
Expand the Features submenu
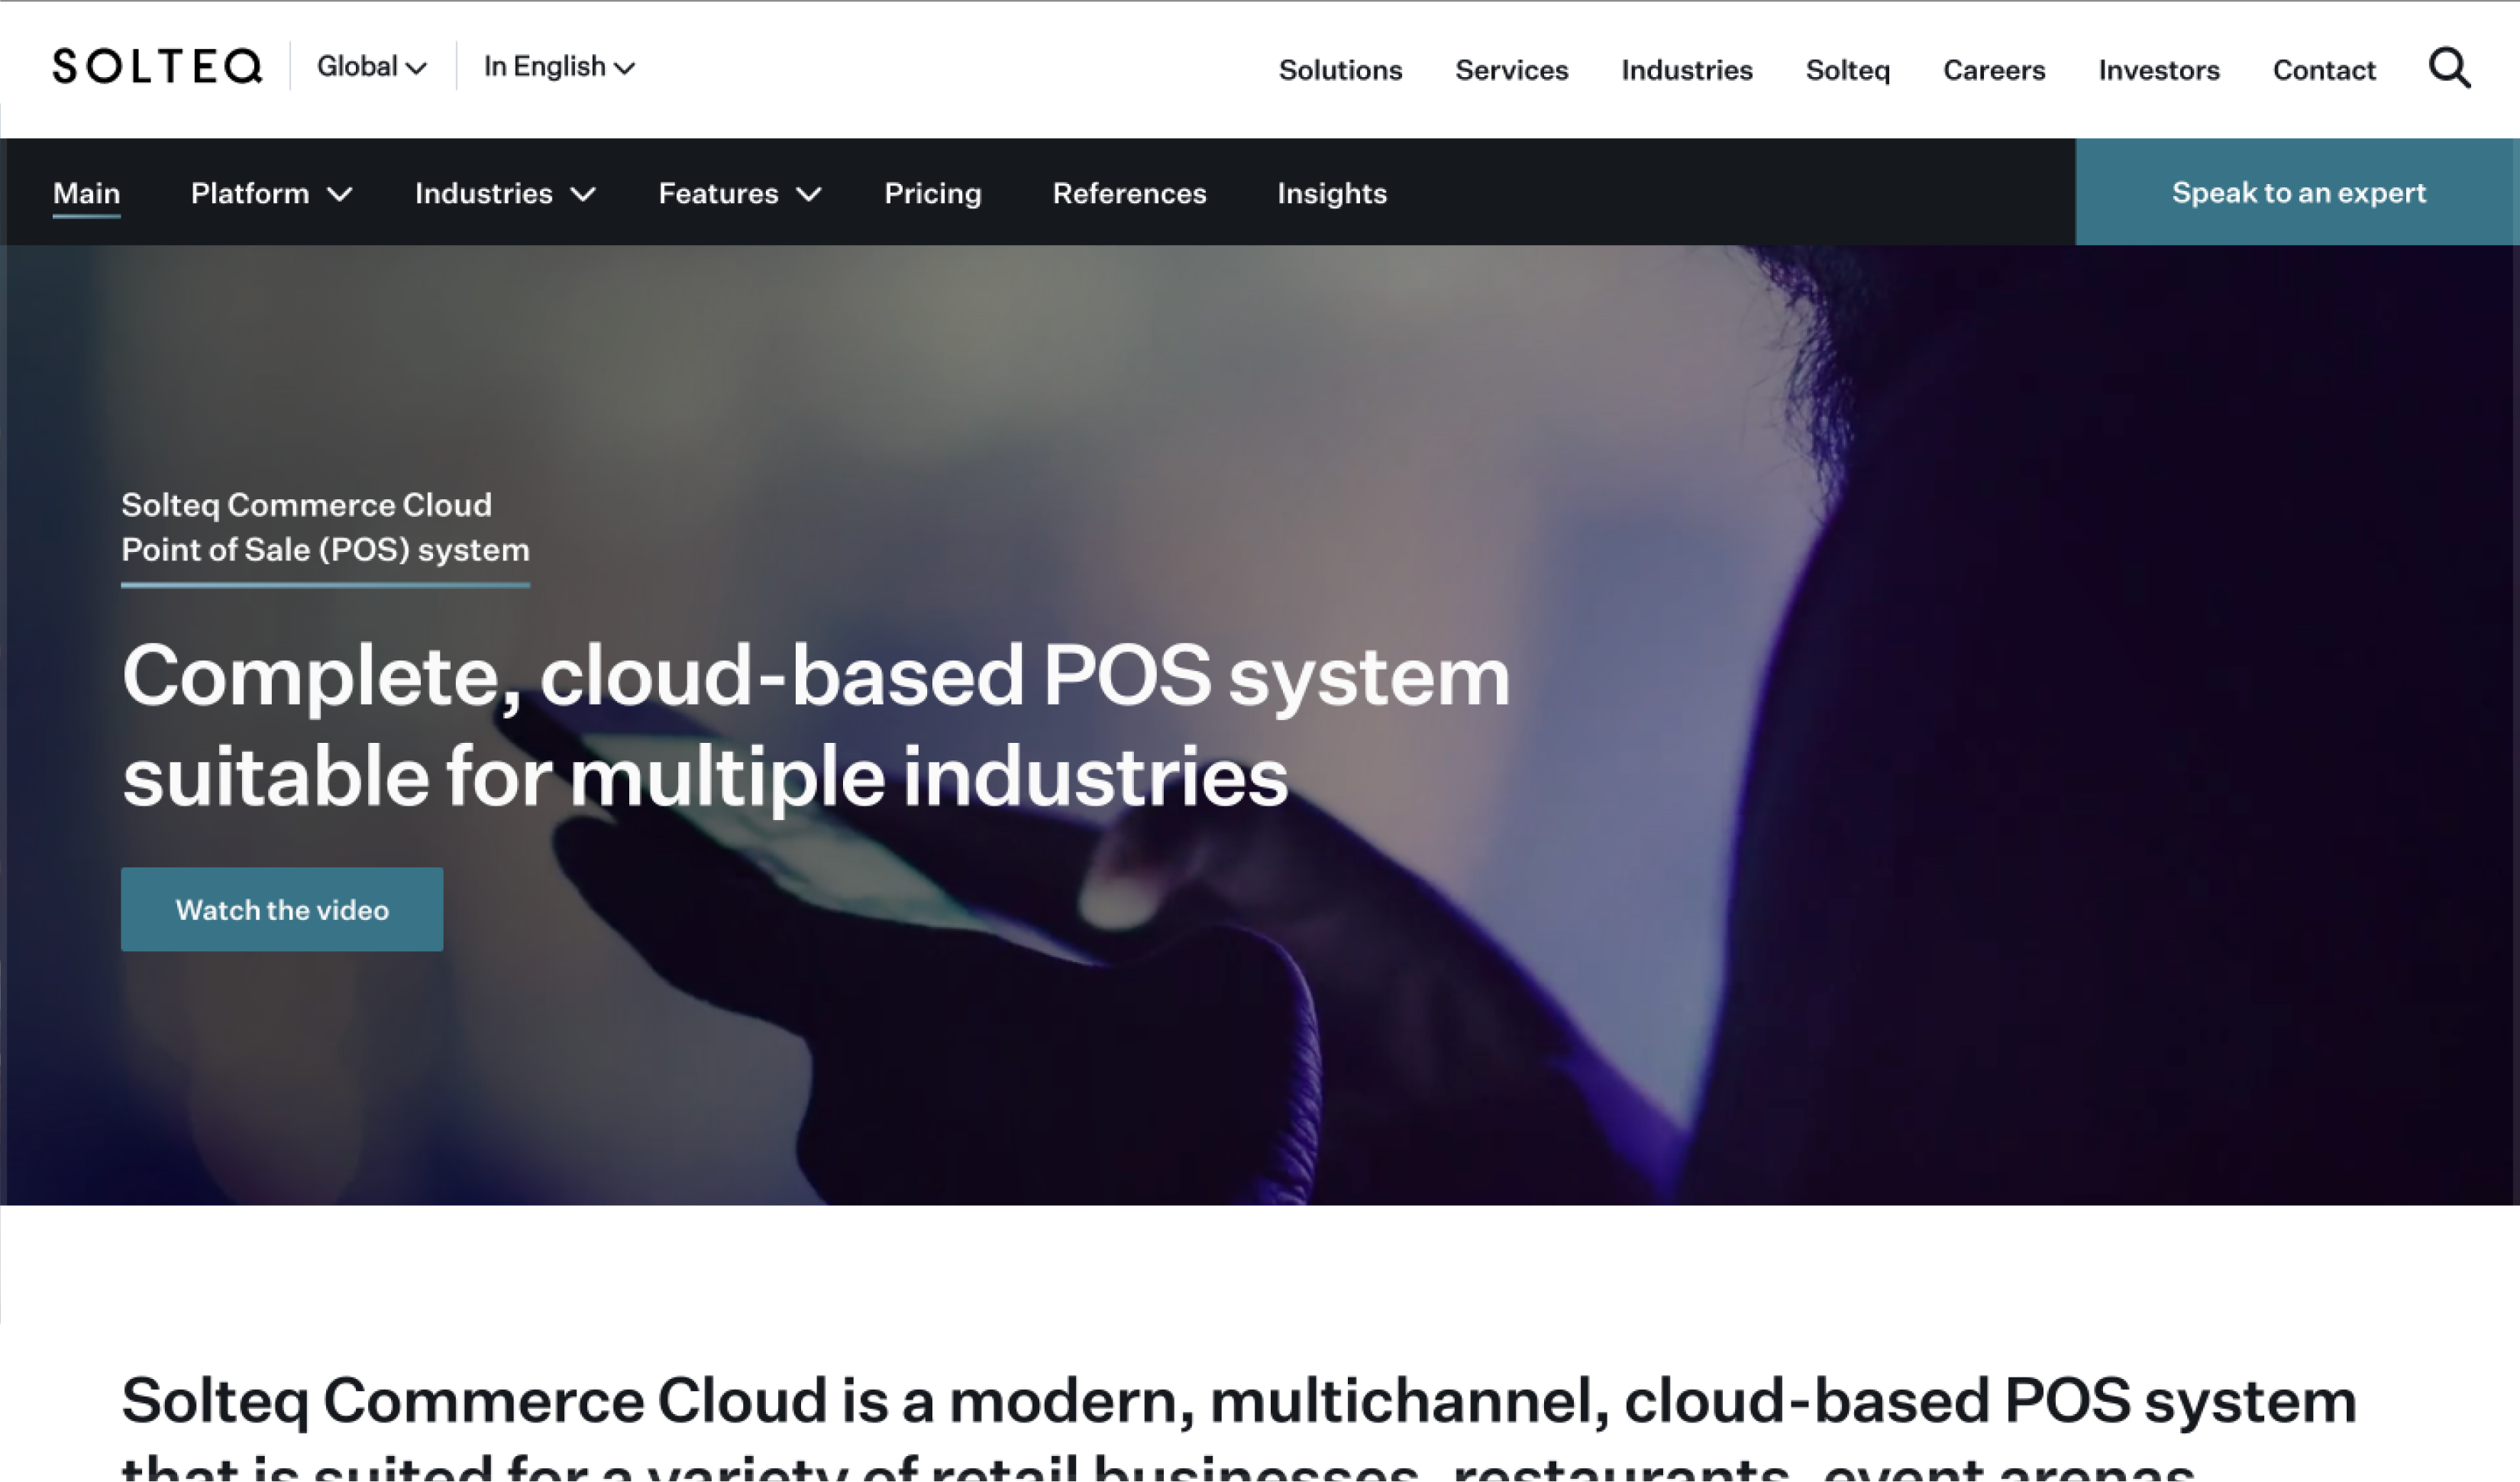click(x=739, y=193)
